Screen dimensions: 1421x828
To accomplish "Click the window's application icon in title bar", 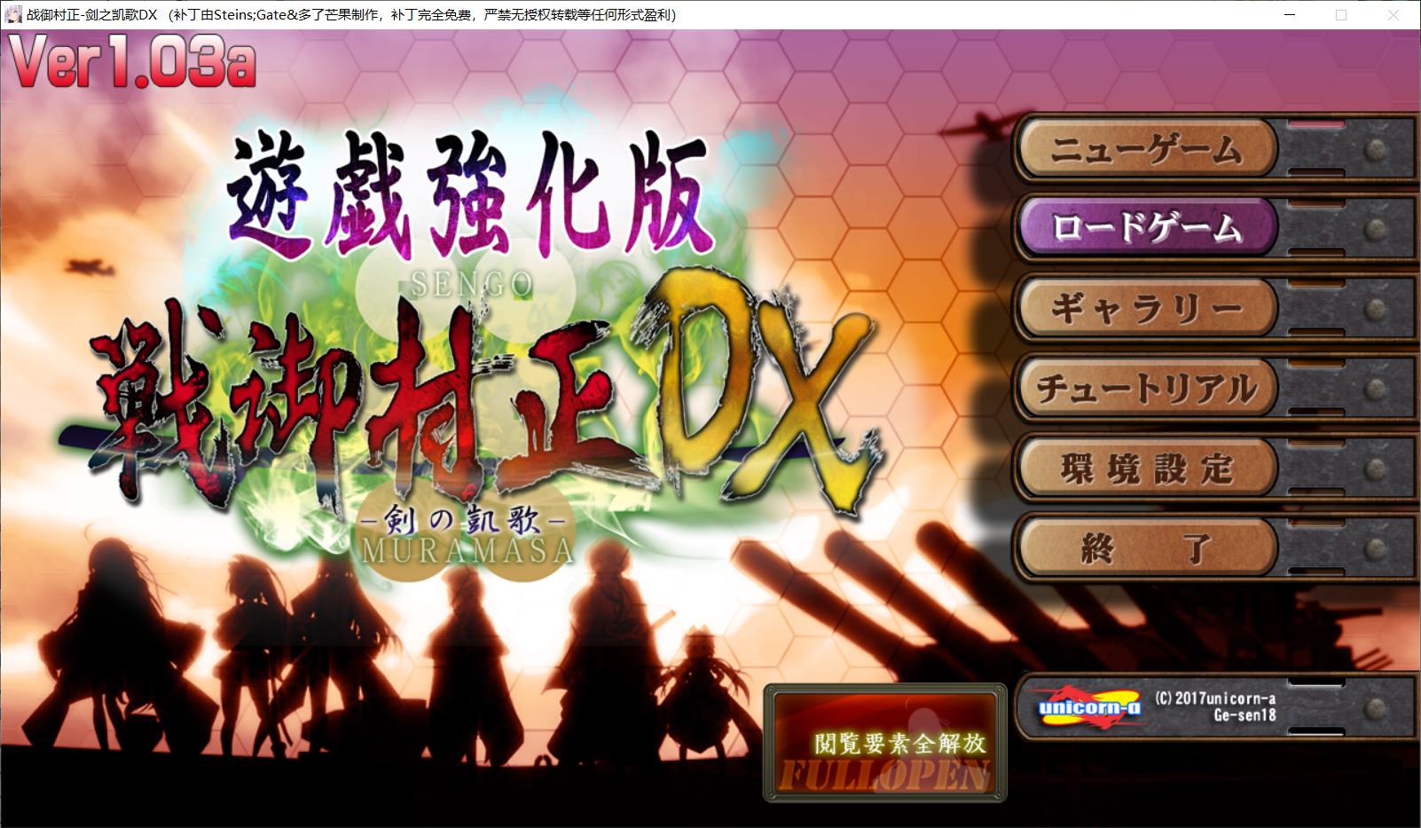I will coord(13,14).
